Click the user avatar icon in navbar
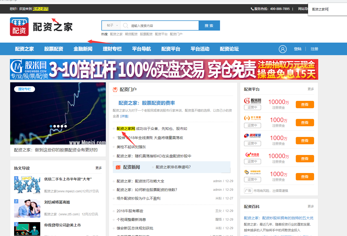This screenshot has height=236, width=347. (283, 49)
